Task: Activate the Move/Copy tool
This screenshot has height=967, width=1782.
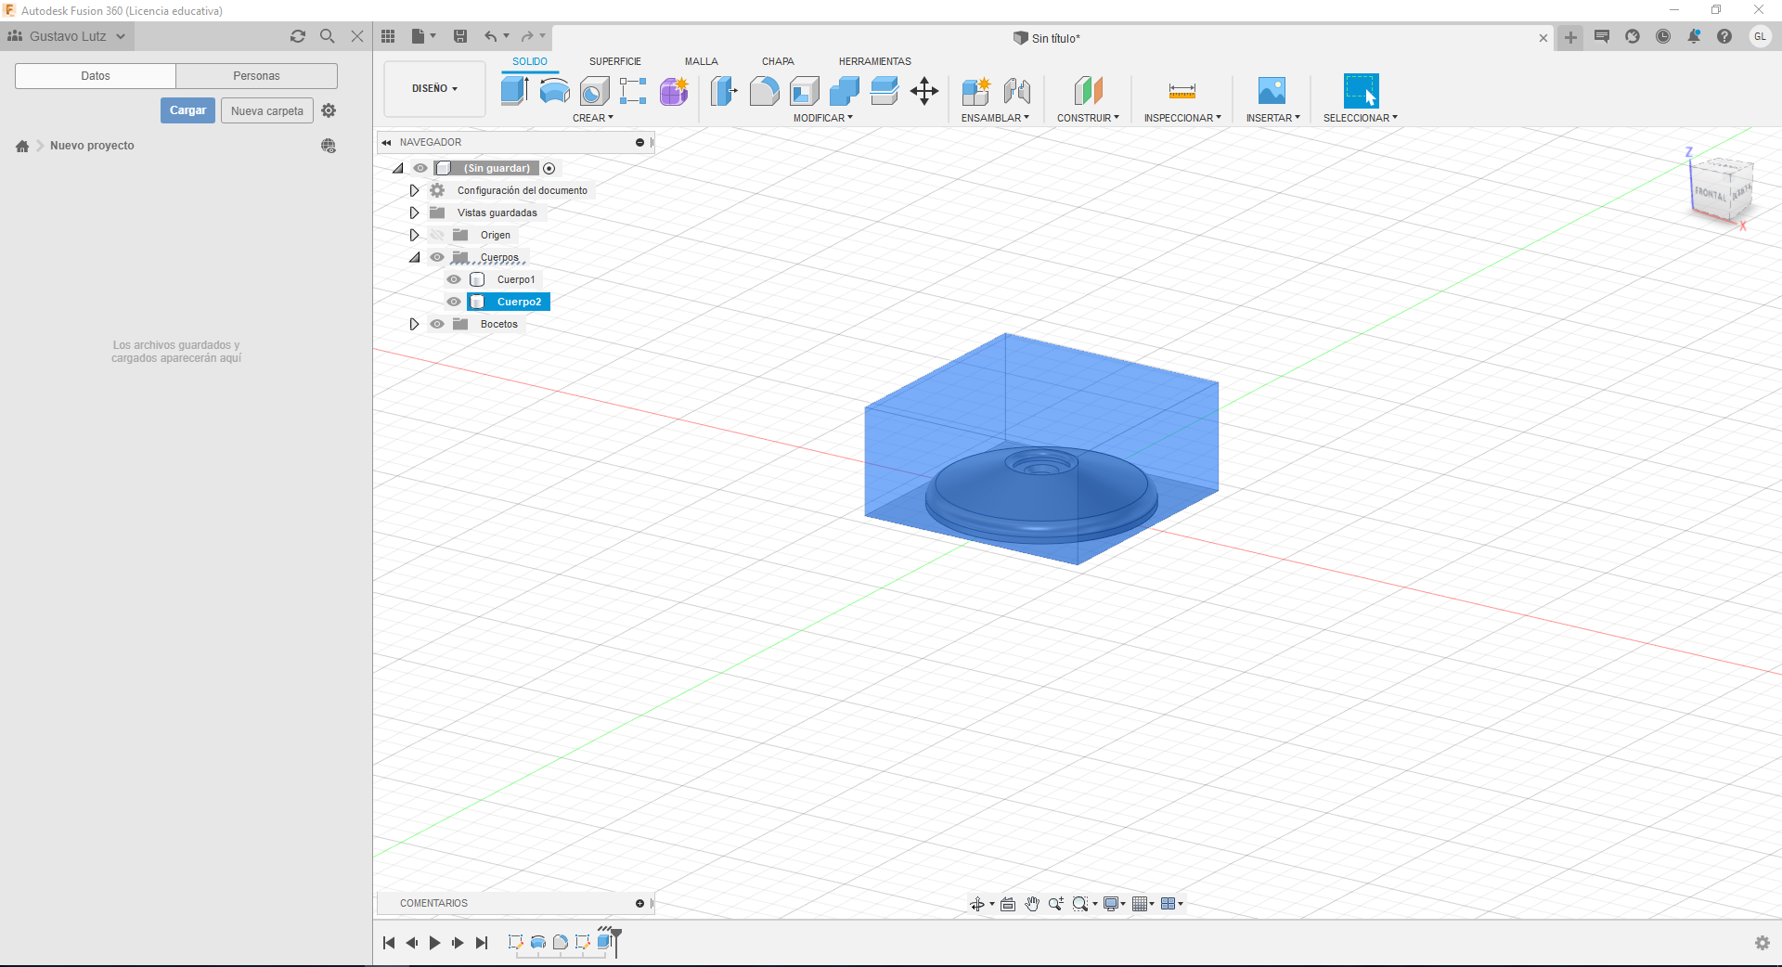Action: point(924,91)
